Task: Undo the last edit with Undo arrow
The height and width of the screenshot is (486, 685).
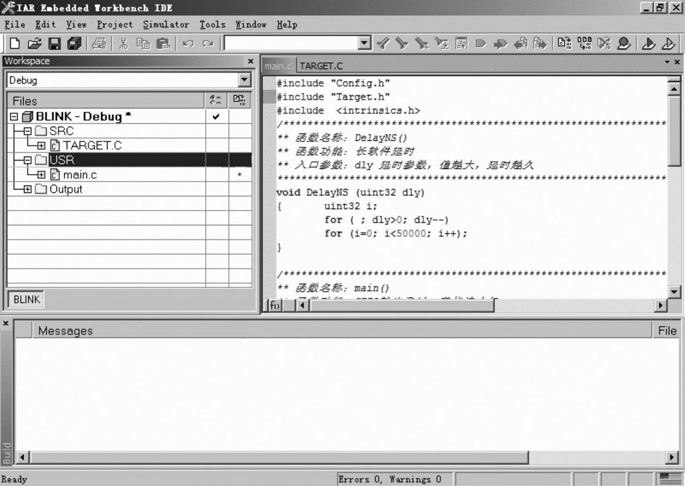Action: pyautogui.click(x=188, y=44)
